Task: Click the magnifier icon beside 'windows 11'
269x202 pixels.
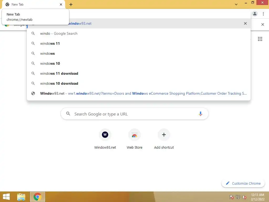Action: click(33, 43)
